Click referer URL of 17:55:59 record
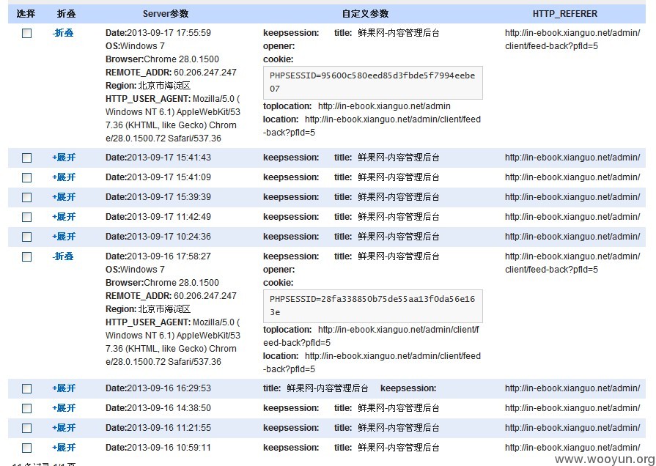656x466 pixels. [x=572, y=40]
